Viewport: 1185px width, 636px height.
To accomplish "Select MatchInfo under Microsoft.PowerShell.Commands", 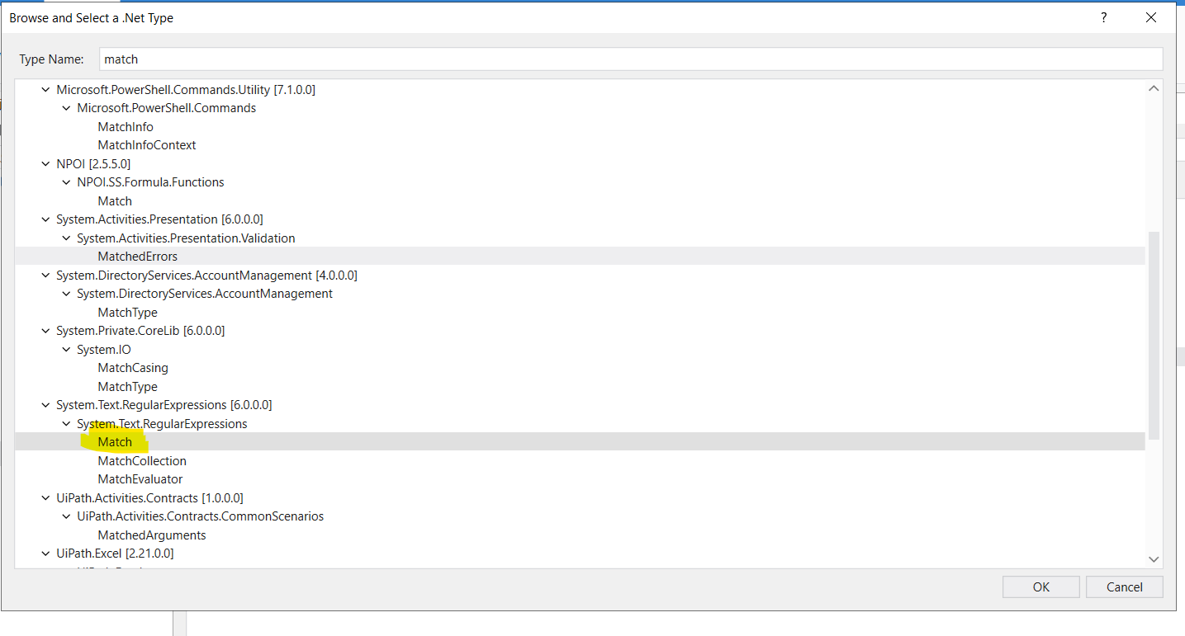I will coord(125,126).
